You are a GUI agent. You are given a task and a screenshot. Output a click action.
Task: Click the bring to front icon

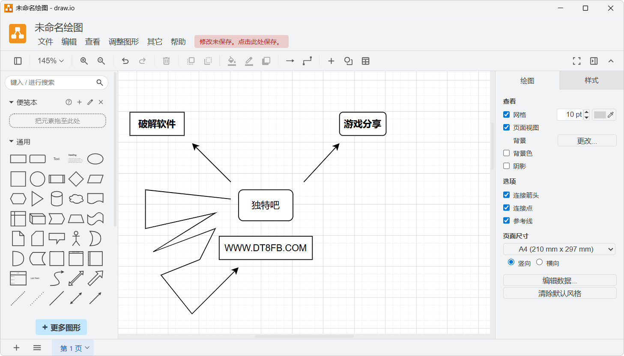point(191,61)
